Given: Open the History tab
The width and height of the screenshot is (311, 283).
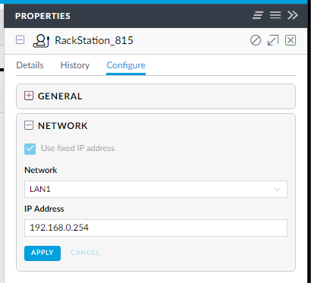Looking at the screenshot, I should click(x=75, y=65).
